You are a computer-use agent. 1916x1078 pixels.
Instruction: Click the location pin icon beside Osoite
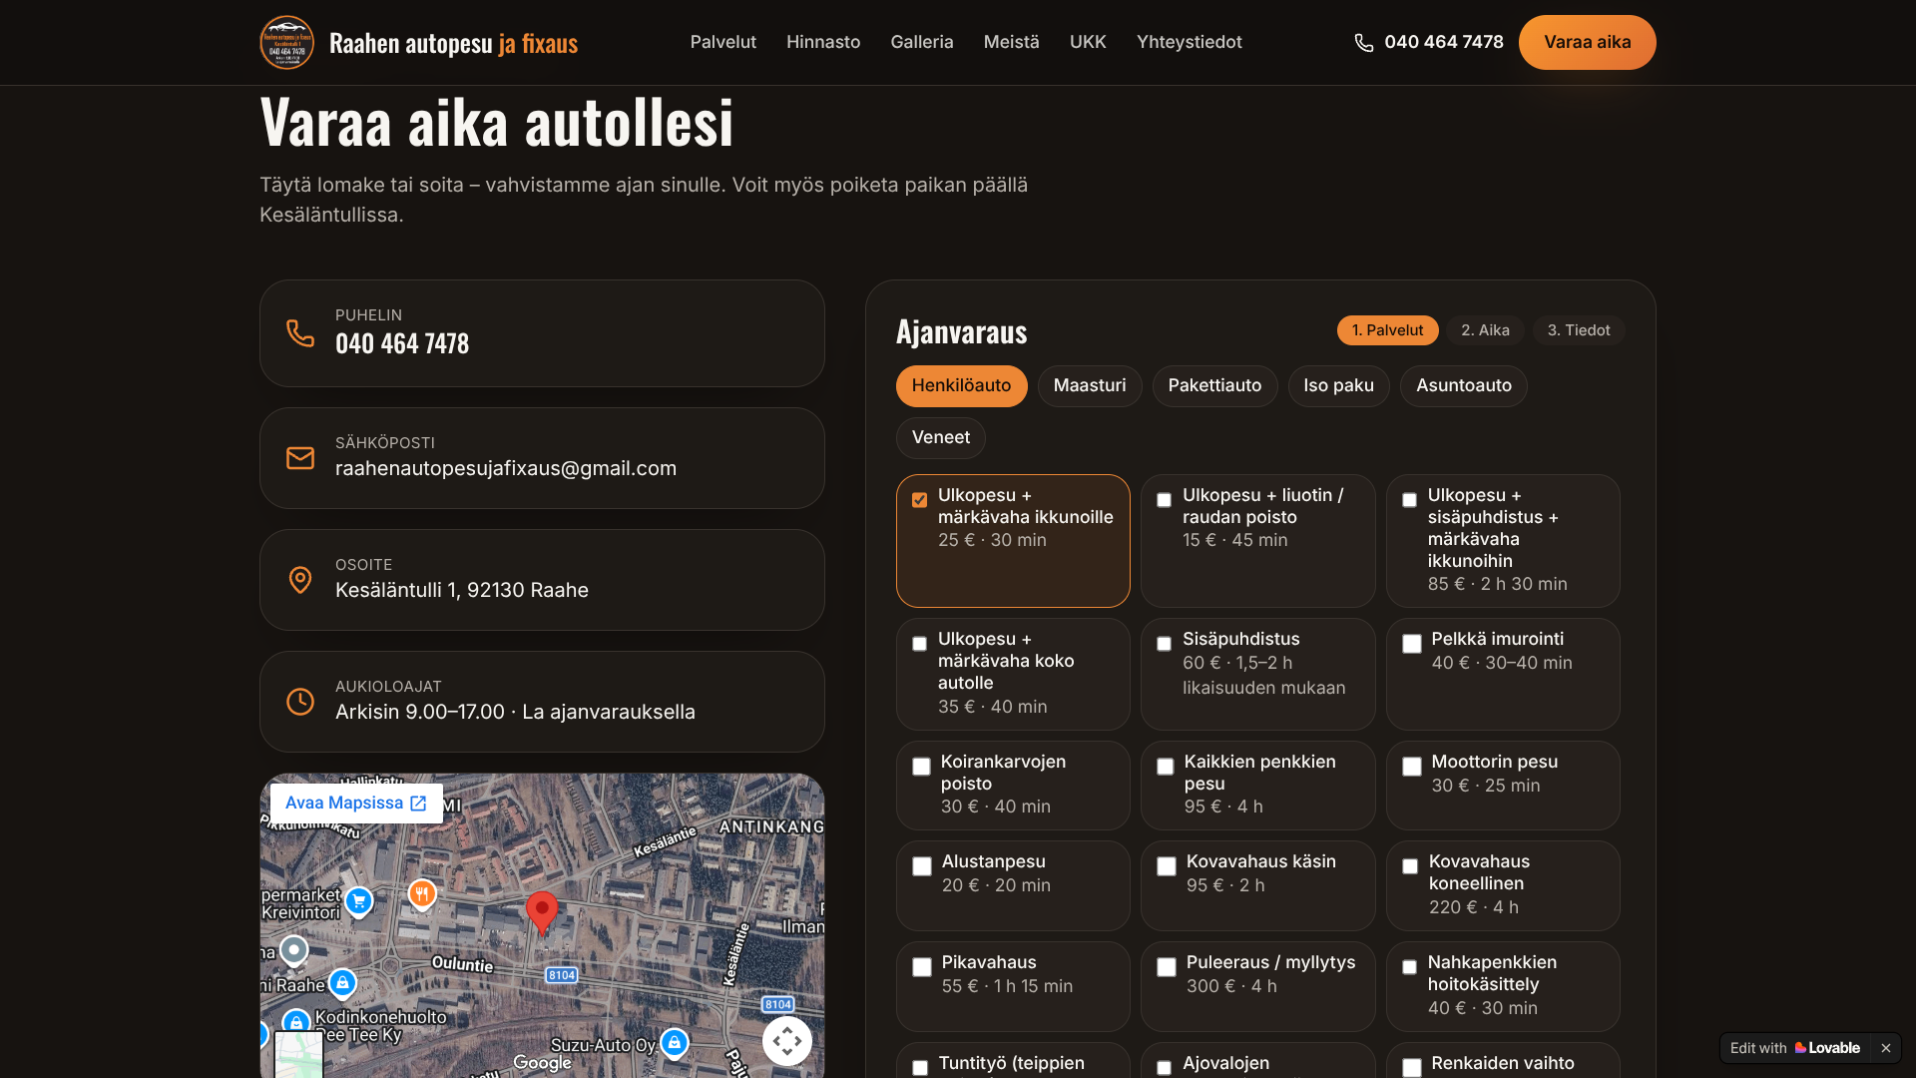[x=300, y=580]
